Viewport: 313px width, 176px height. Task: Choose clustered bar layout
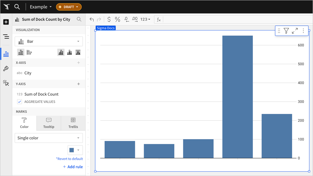(61, 52)
